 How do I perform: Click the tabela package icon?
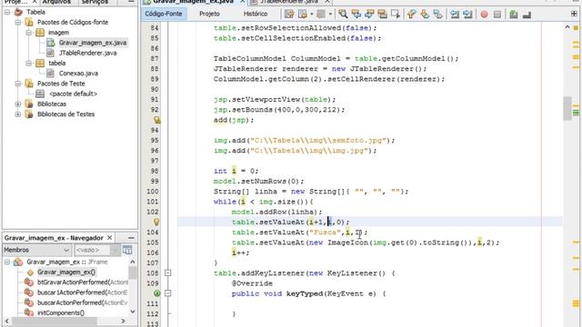pos(40,63)
